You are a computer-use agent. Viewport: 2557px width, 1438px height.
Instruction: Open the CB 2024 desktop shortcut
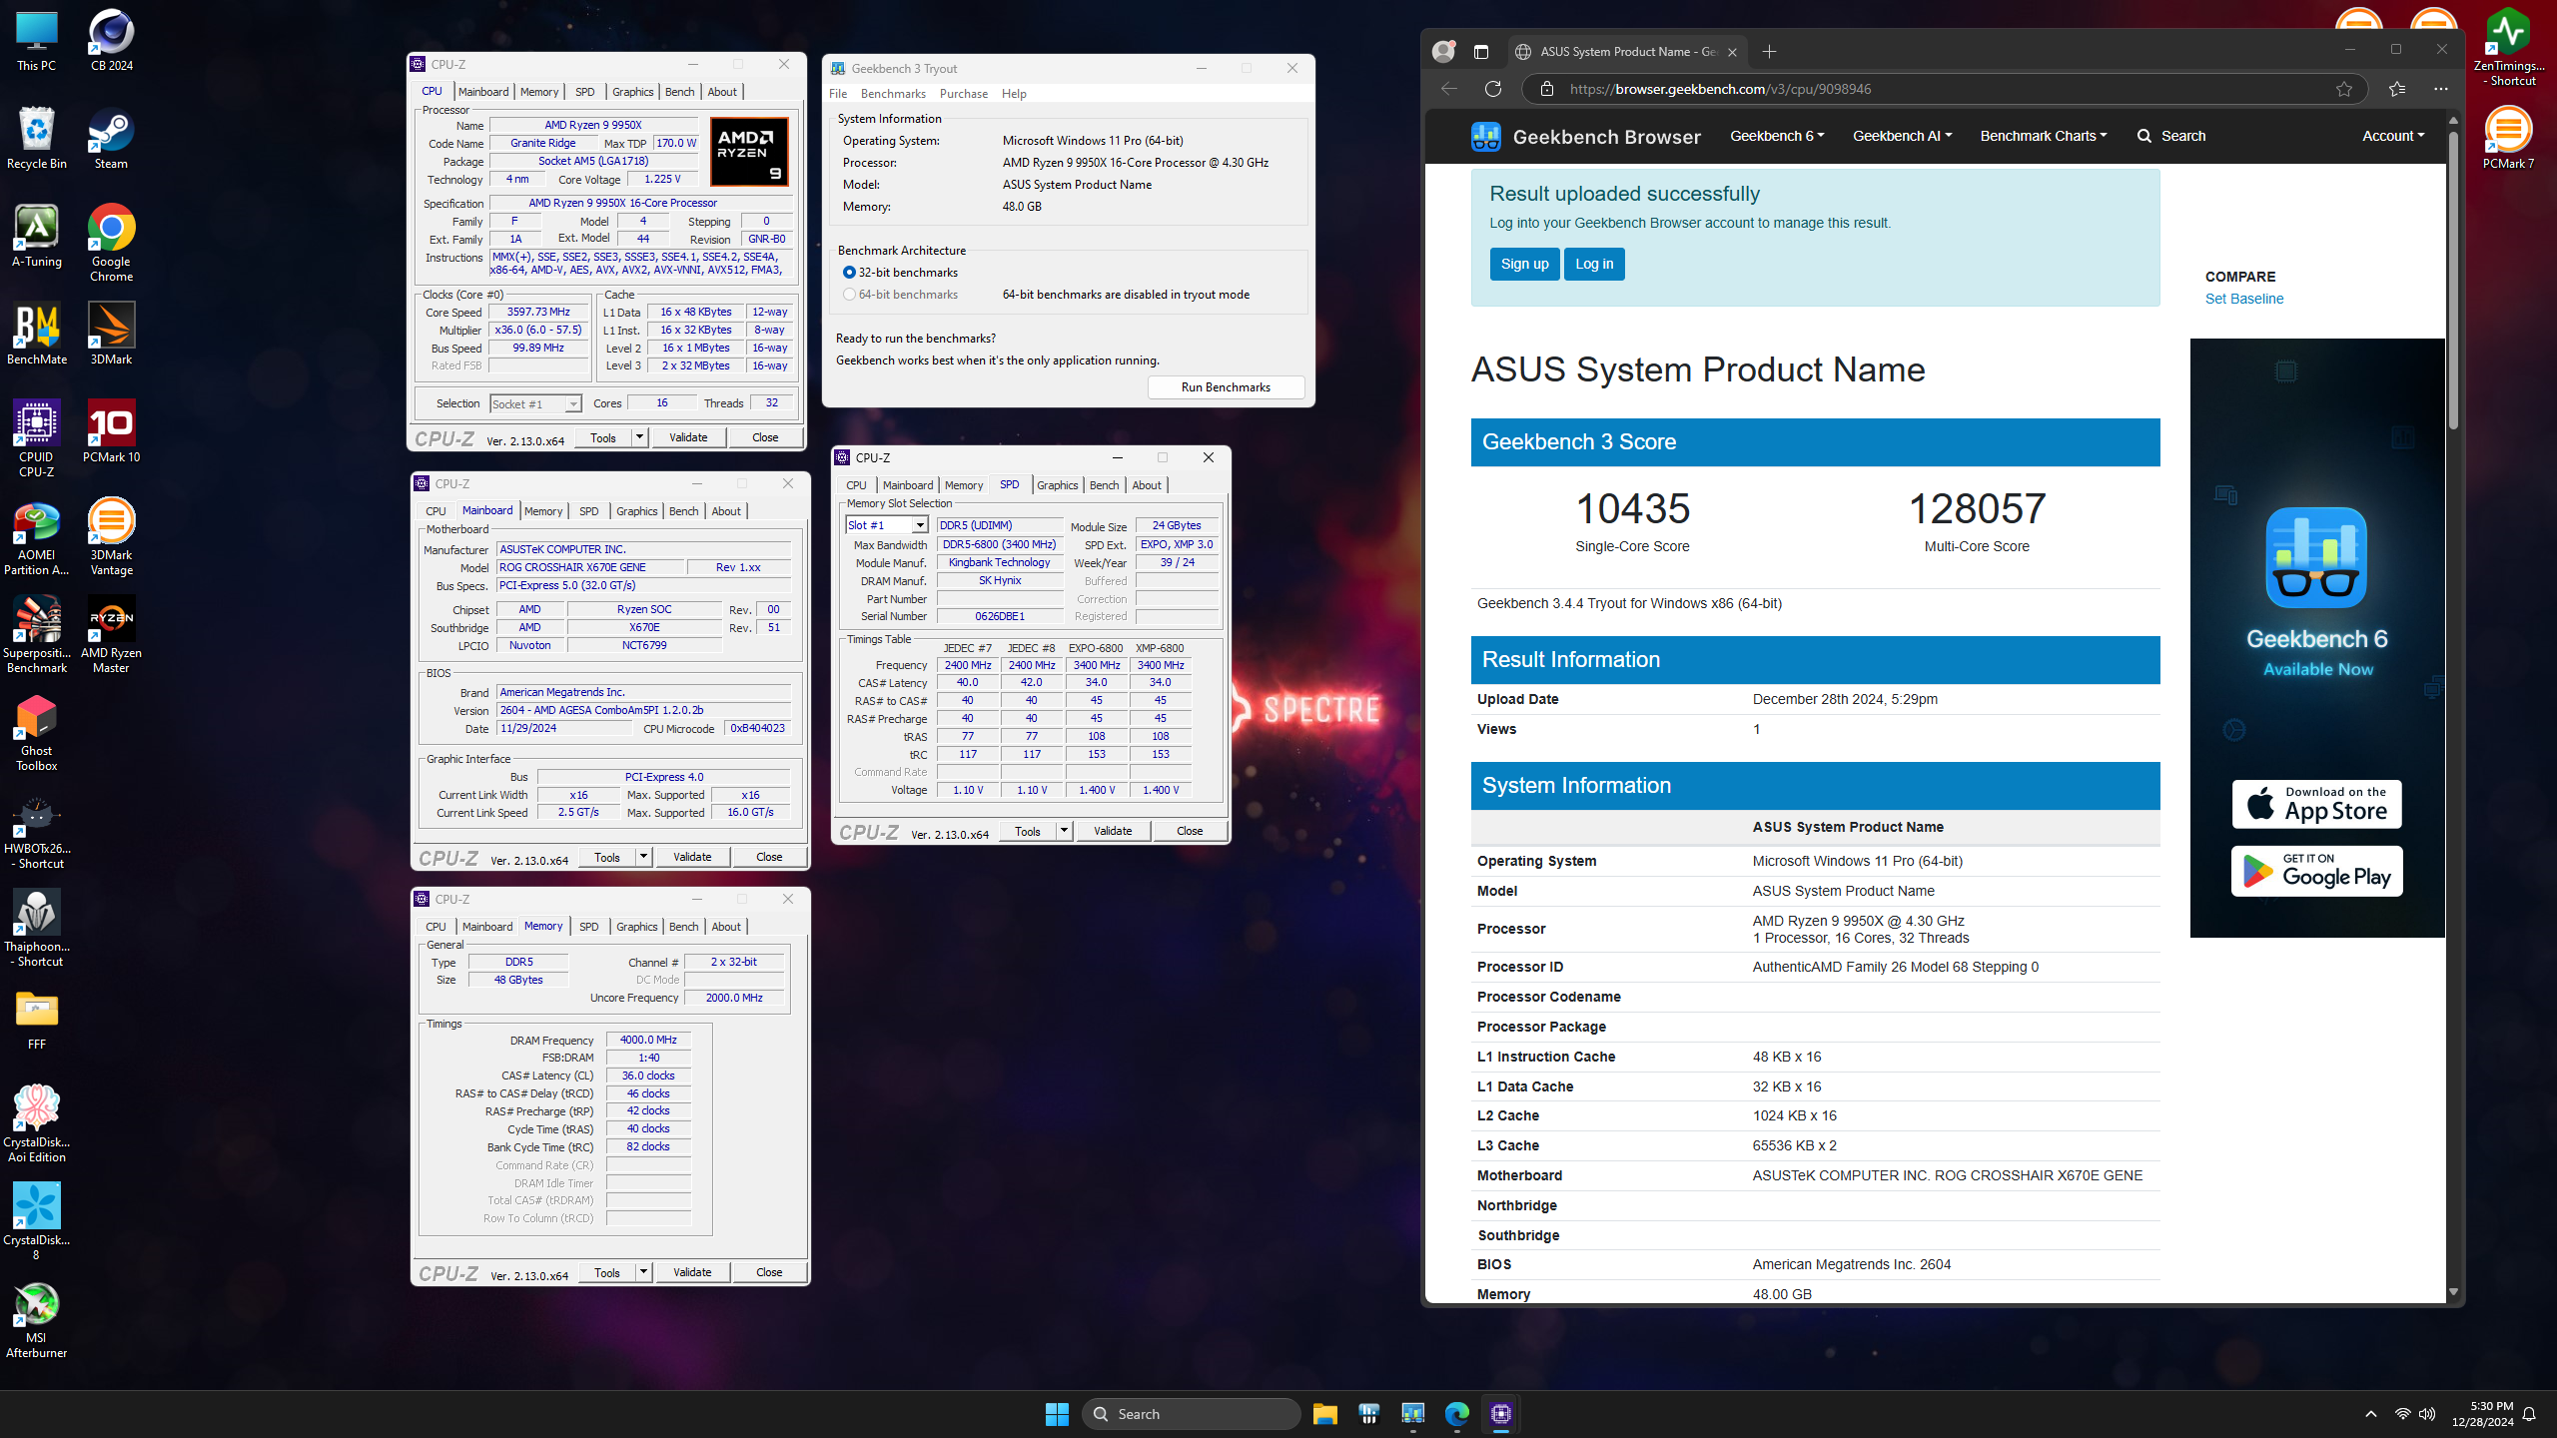pyautogui.click(x=111, y=40)
